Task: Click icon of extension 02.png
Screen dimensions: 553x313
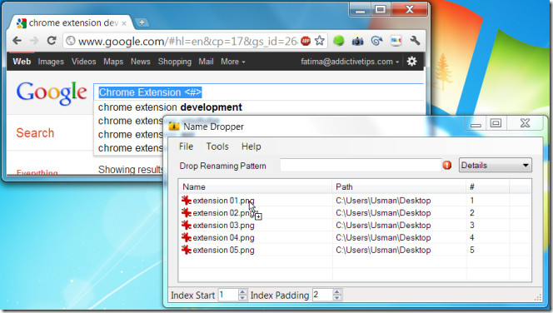Action: (x=187, y=213)
